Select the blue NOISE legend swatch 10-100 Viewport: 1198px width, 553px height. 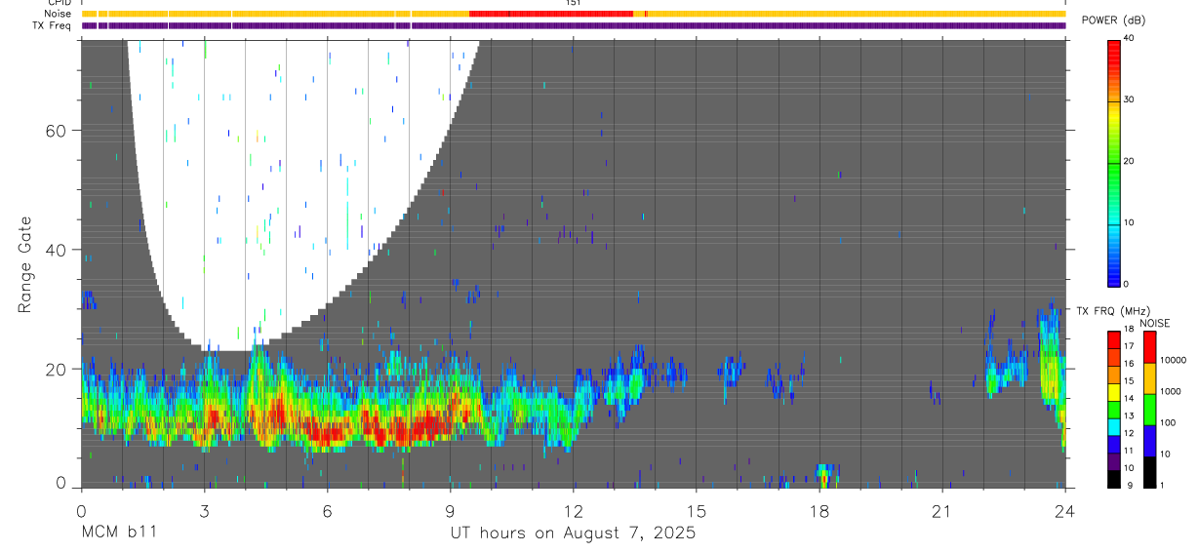click(x=1150, y=441)
